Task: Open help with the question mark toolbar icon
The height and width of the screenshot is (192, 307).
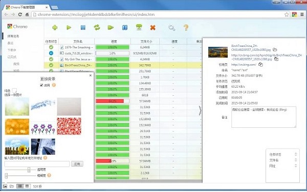Action: (x=186, y=28)
